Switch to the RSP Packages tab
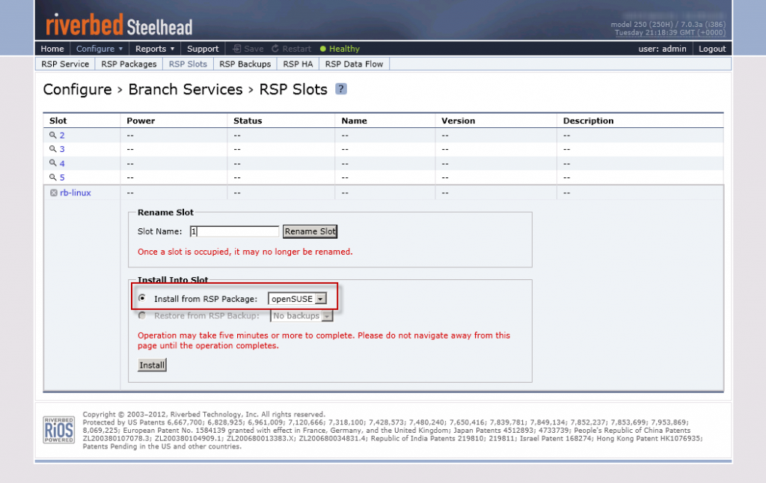Screen dimensions: 766x483 (x=129, y=64)
